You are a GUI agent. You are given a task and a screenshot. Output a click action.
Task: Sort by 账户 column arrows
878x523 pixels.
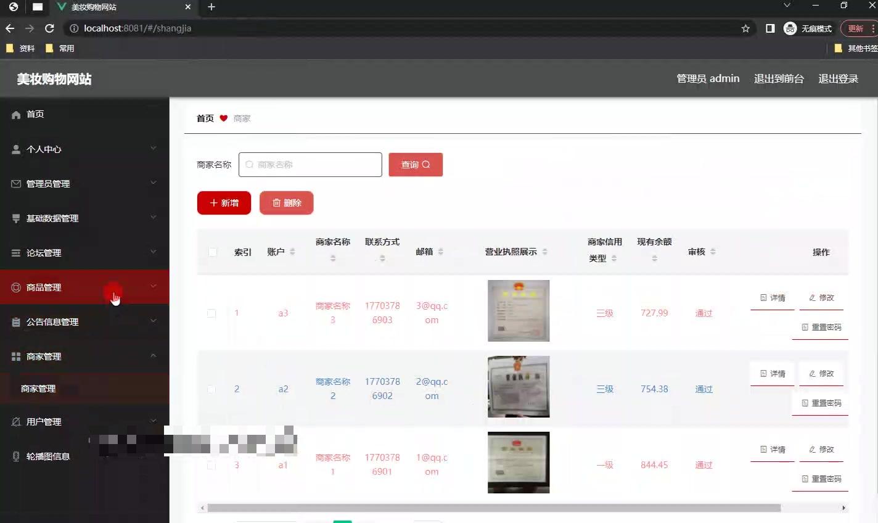(x=292, y=252)
